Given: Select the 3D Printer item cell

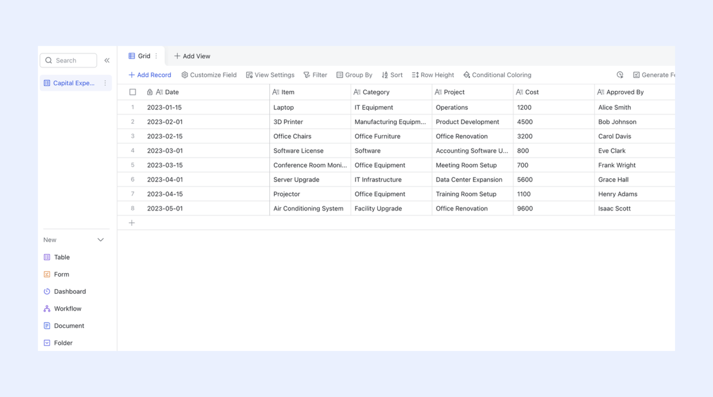Looking at the screenshot, I should [310, 122].
